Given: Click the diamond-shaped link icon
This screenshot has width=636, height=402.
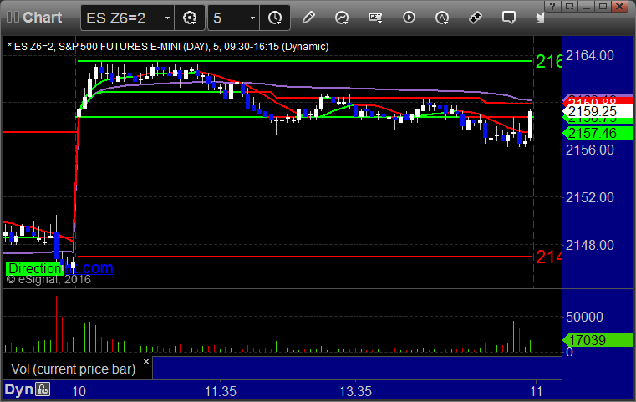Looking at the screenshot, I should 475,18.
